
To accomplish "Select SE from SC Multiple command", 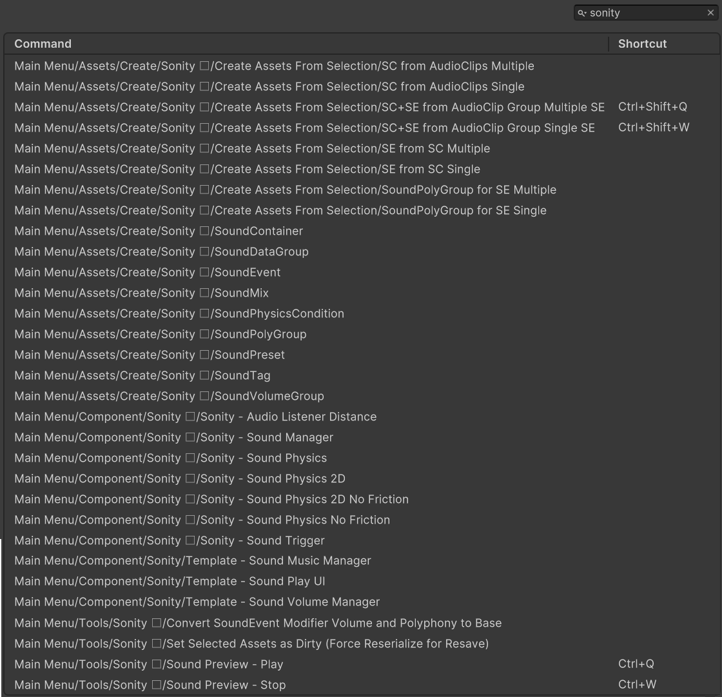I will click(361, 148).
